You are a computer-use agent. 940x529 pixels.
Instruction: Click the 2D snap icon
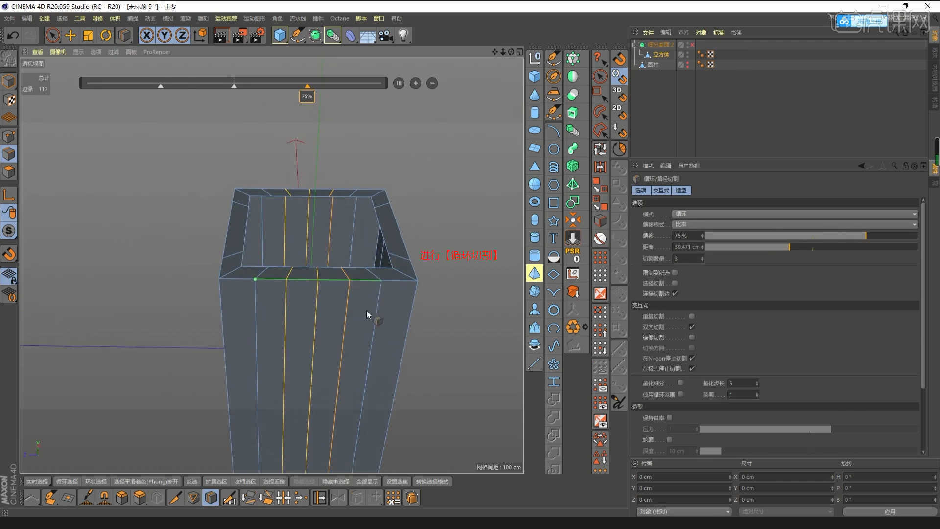619,112
